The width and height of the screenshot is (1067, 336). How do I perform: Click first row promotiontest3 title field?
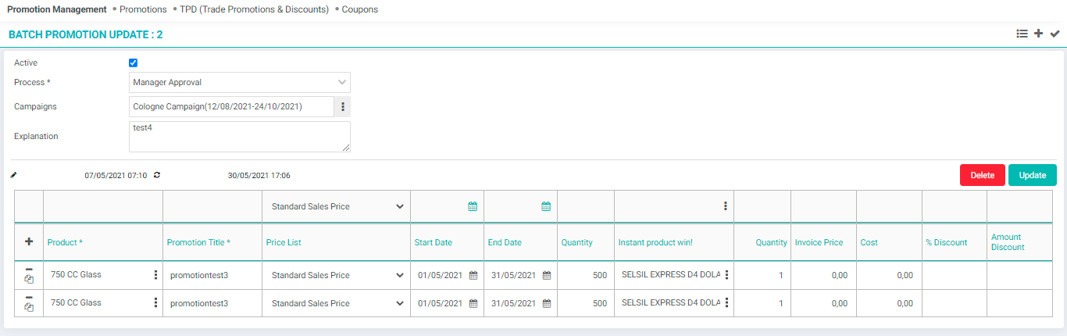(212, 275)
